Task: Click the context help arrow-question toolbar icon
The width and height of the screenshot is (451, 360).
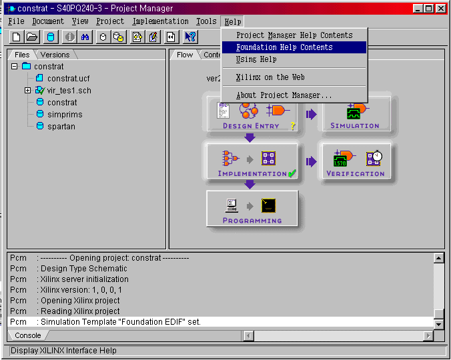Action: click(190, 37)
